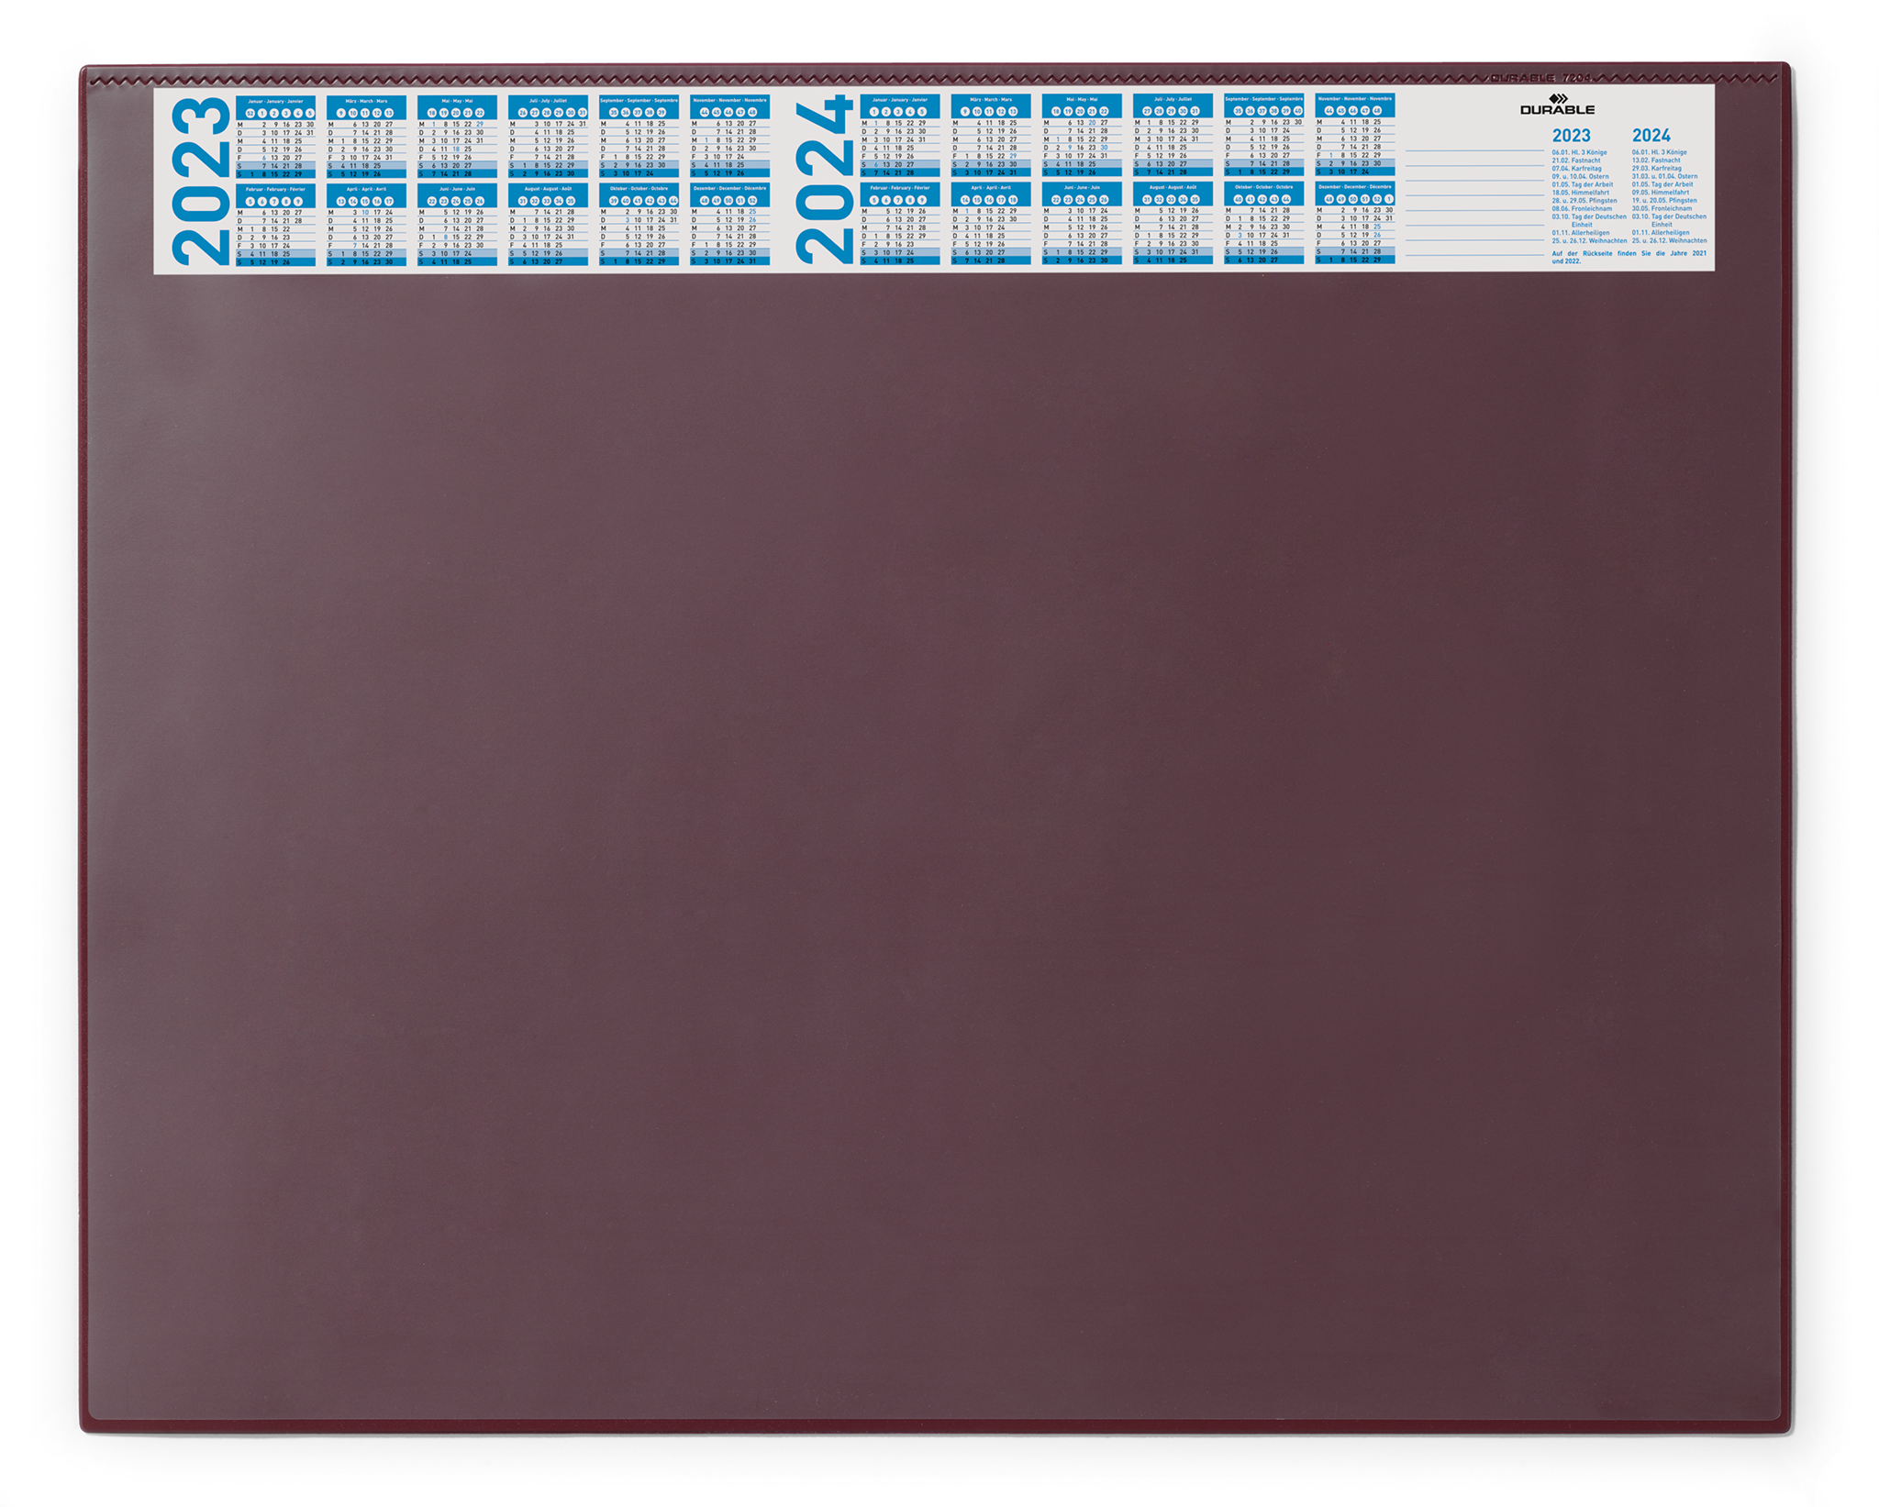Click the first blank note line
The height and width of the screenshot is (1507, 1879).
[x=1474, y=149]
